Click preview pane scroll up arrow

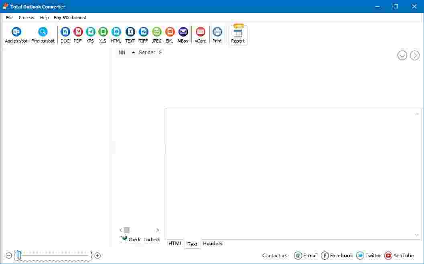pos(417,114)
